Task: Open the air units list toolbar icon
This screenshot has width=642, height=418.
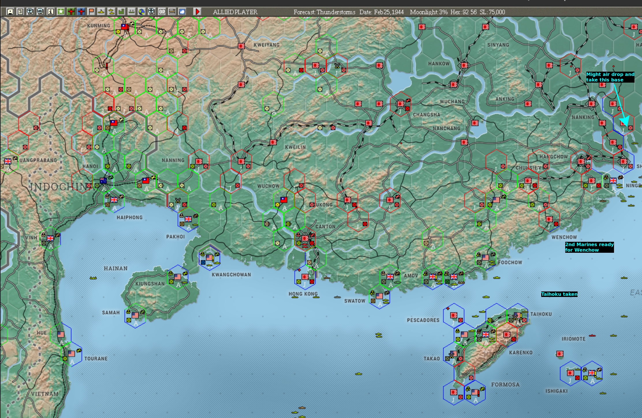Action: click(30, 12)
